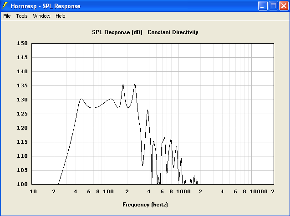The height and width of the screenshot is (216, 290).
Task: Click the 120 value on the dB axis
Action: click(22, 128)
